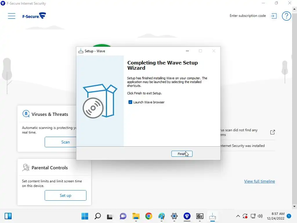Screen dimensions: 297x223
Task: Open the F-Secure help question mark icon
Action: [x=286, y=16]
